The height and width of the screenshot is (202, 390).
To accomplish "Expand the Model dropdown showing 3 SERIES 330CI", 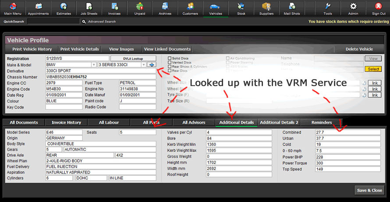I will point(144,65).
